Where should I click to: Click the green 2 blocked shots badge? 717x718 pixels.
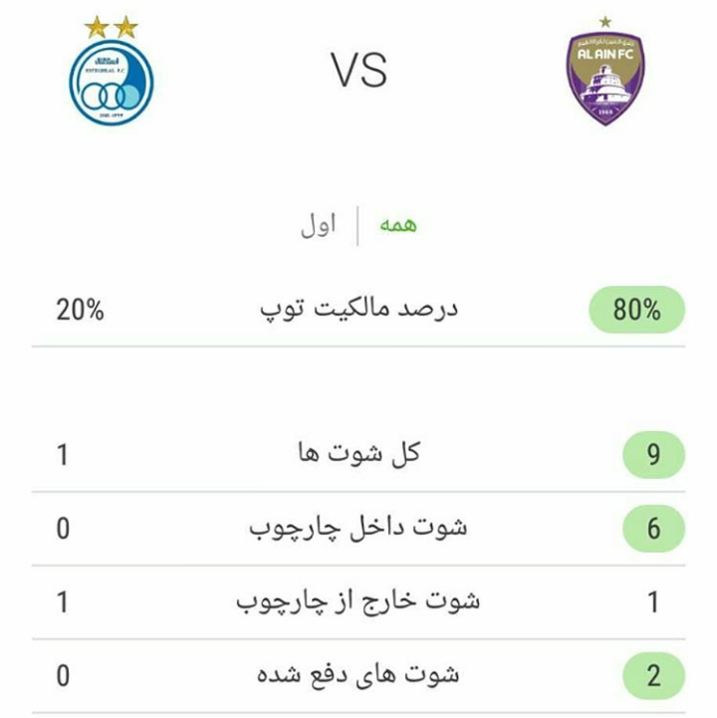[x=654, y=676]
